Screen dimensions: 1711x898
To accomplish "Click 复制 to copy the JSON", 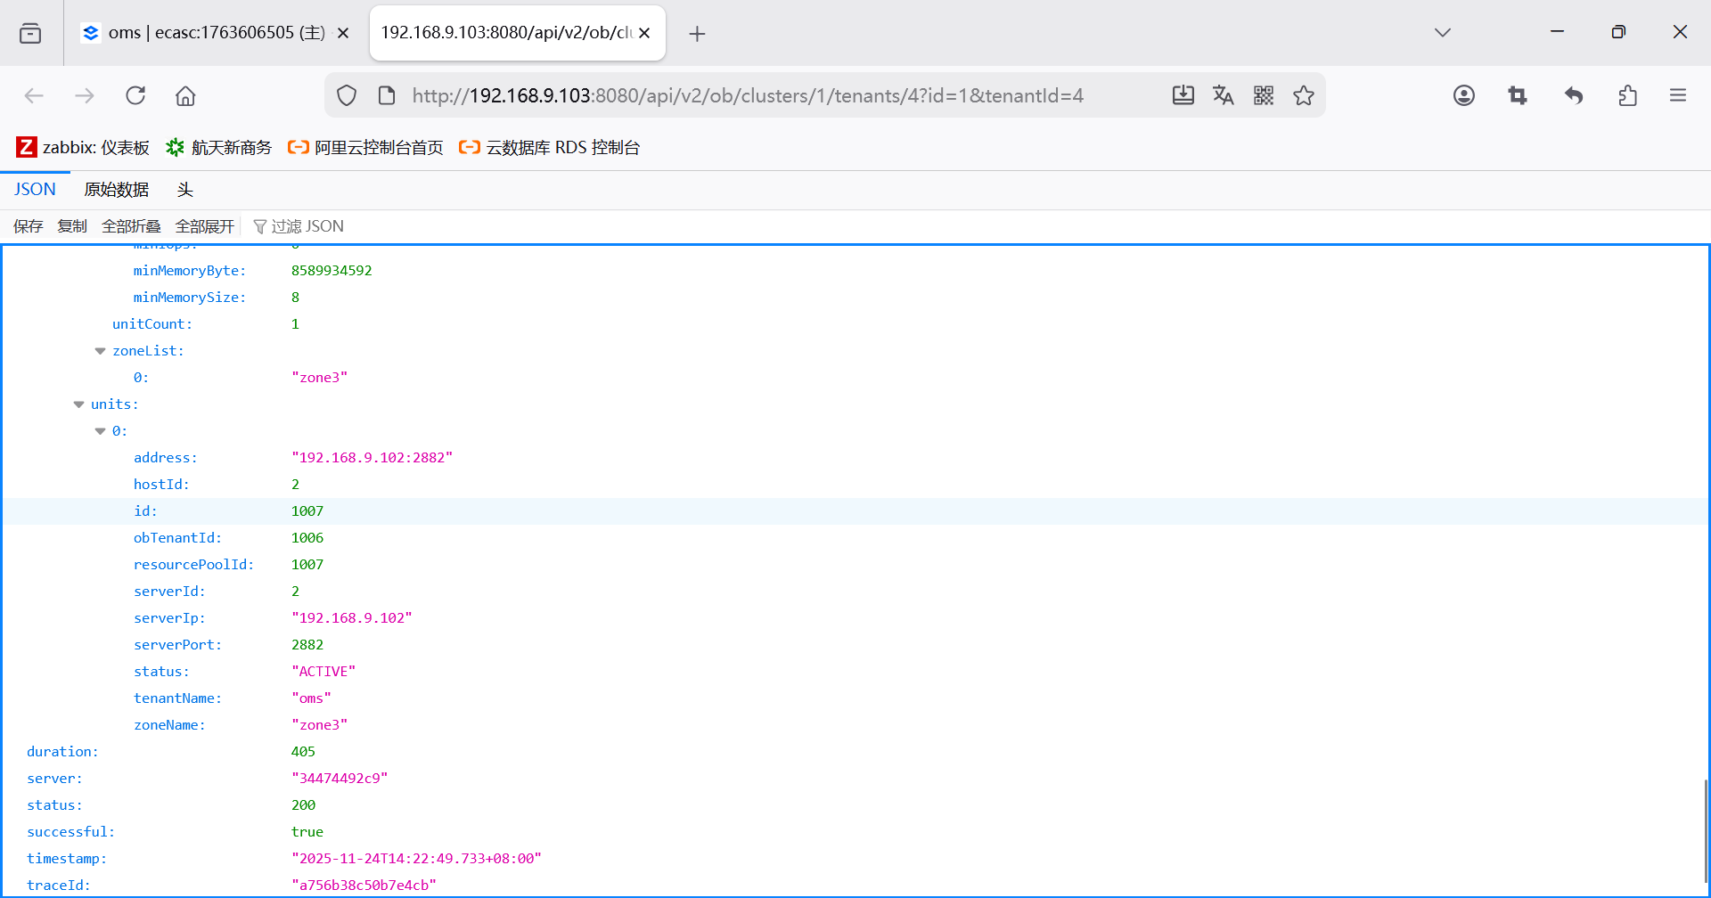I will [x=72, y=226].
